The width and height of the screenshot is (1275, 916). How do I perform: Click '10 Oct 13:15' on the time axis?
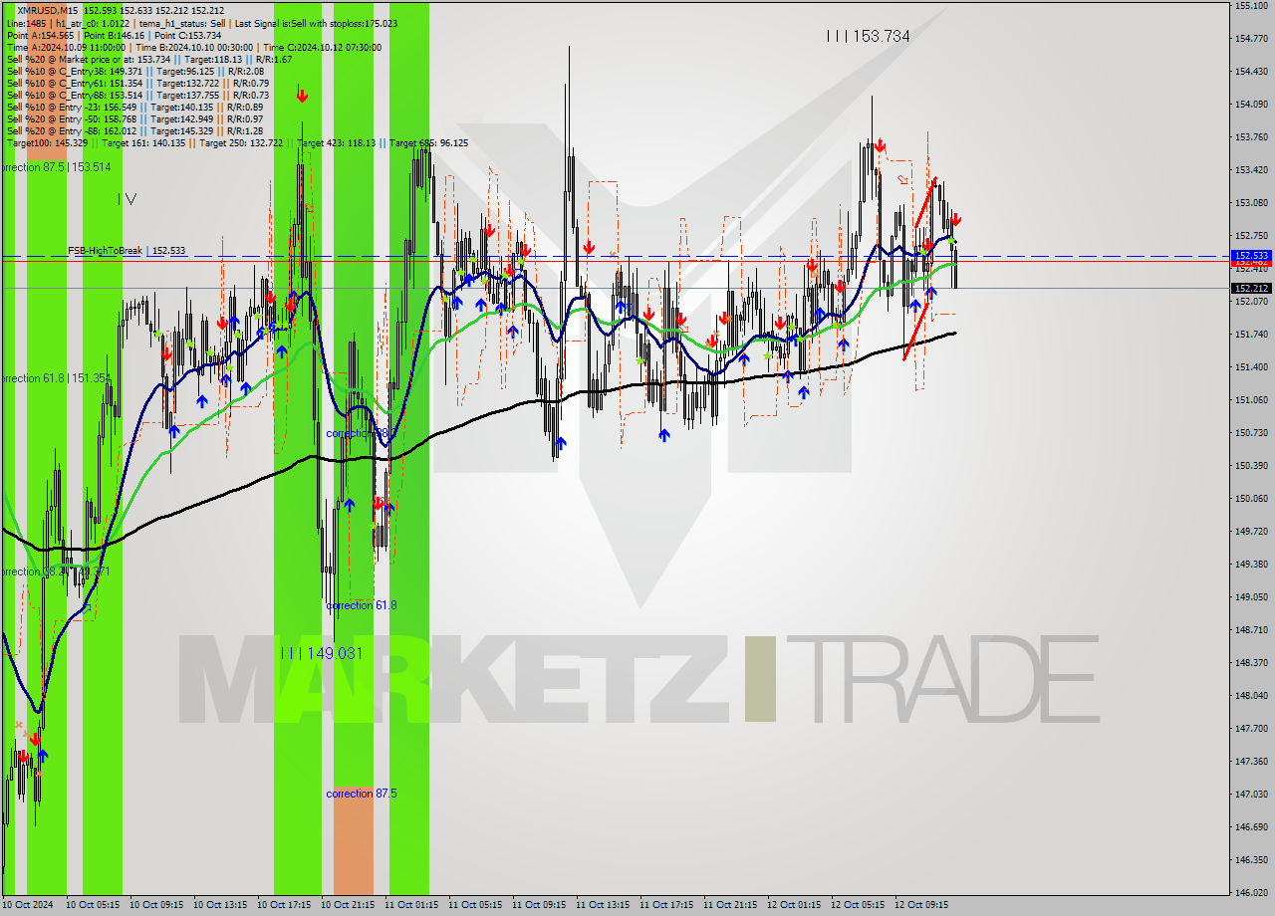coord(220,905)
